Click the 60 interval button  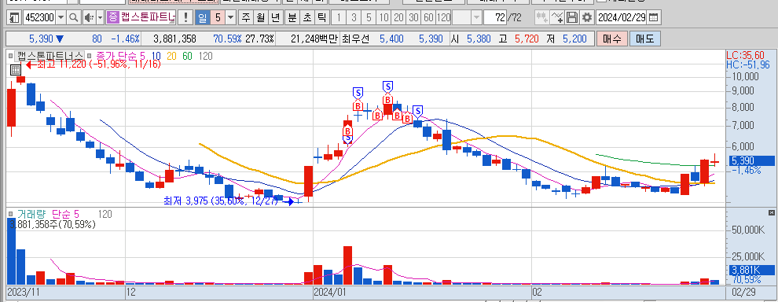tap(429, 18)
